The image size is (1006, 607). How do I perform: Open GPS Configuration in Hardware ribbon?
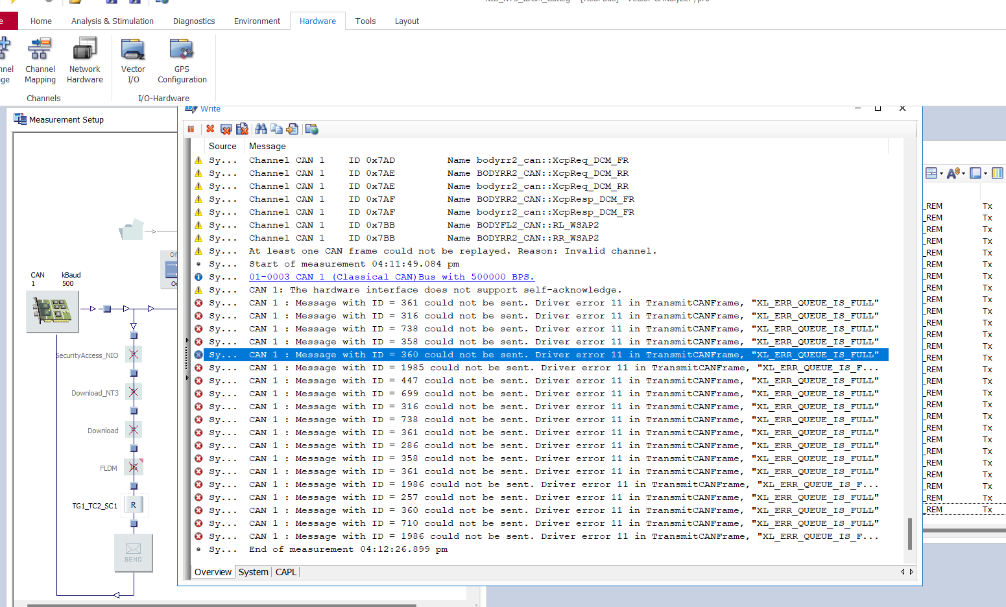coord(181,60)
